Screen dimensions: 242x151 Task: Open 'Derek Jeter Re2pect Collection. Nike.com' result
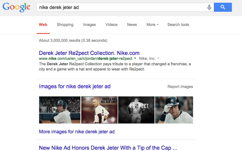coord(89,53)
